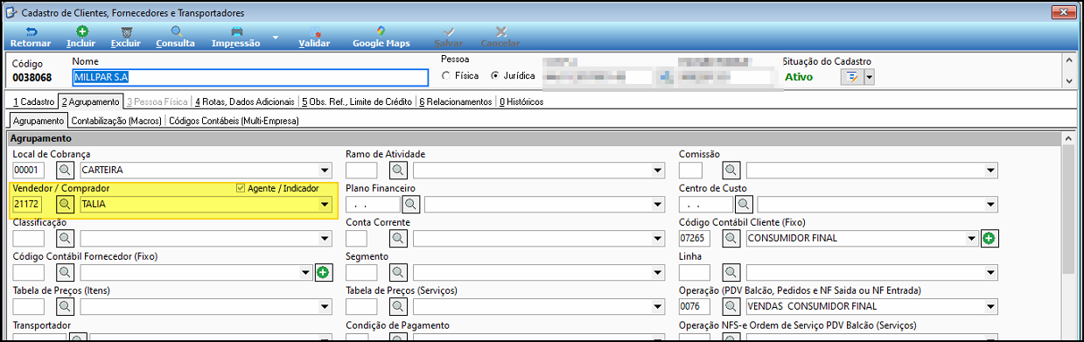
Task: Click the Incluir toolbar button
Action: coord(81,37)
